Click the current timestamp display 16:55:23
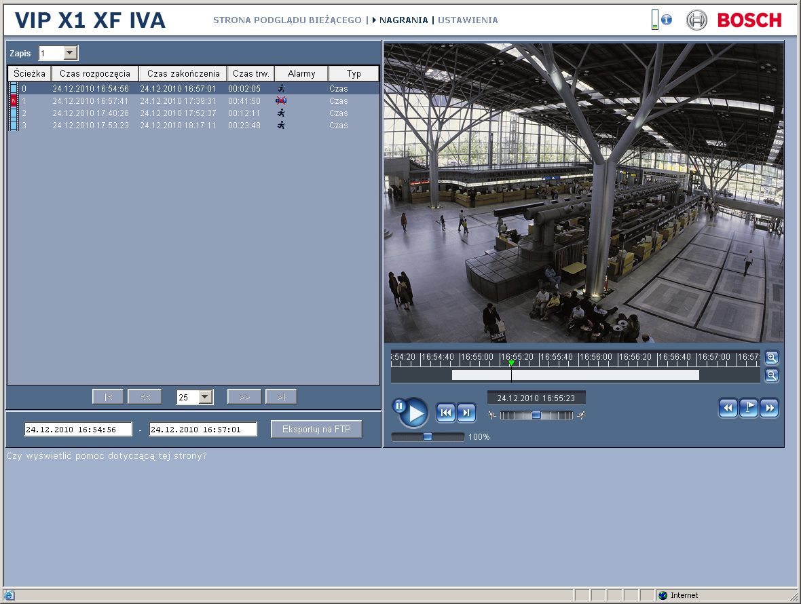Screen dimensions: 801x604 point(536,398)
